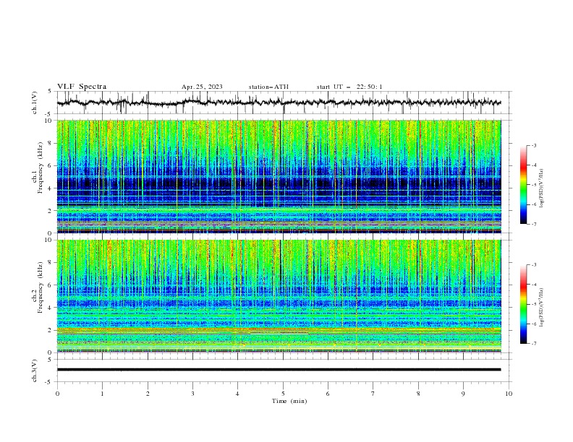Select the log(PSD) label beside the ch.1 colorbar
Image resolution: width=573 pixels, height=442 pixels.
[x=542, y=188]
